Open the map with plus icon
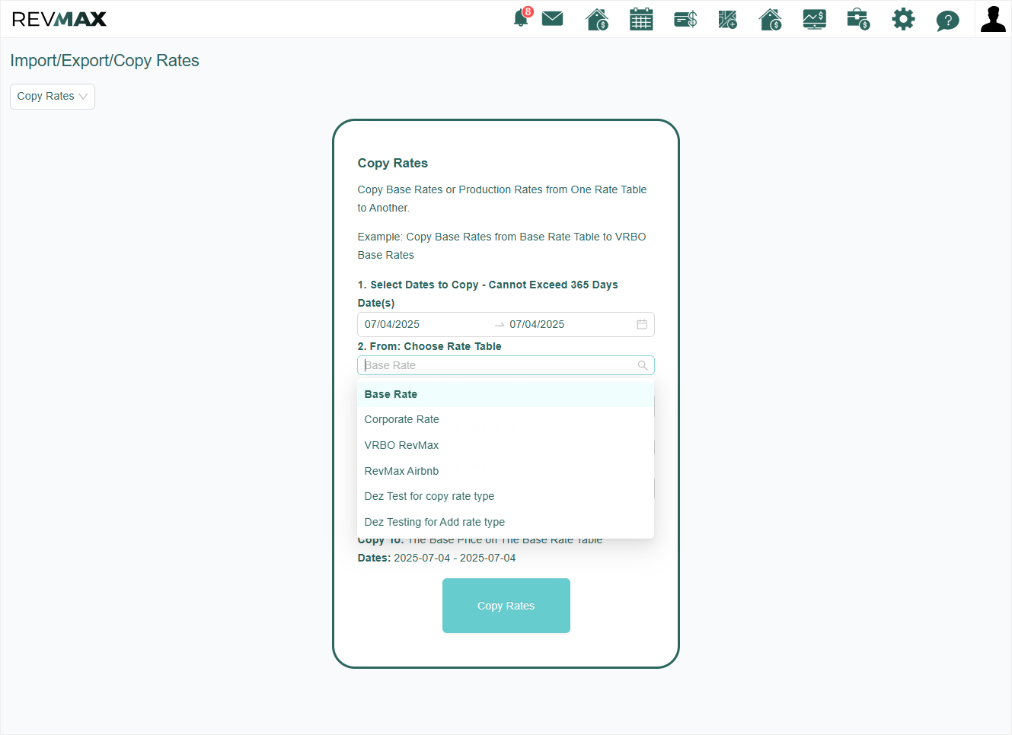 pyautogui.click(x=728, y=19)
